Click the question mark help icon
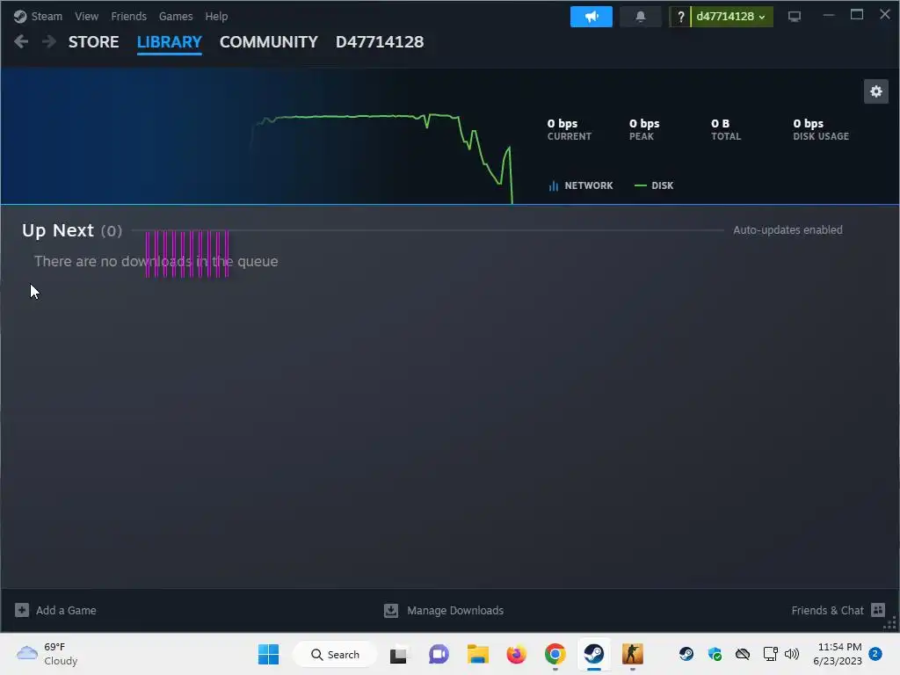This screenshot has width=900, height=675. click(680, 17)
